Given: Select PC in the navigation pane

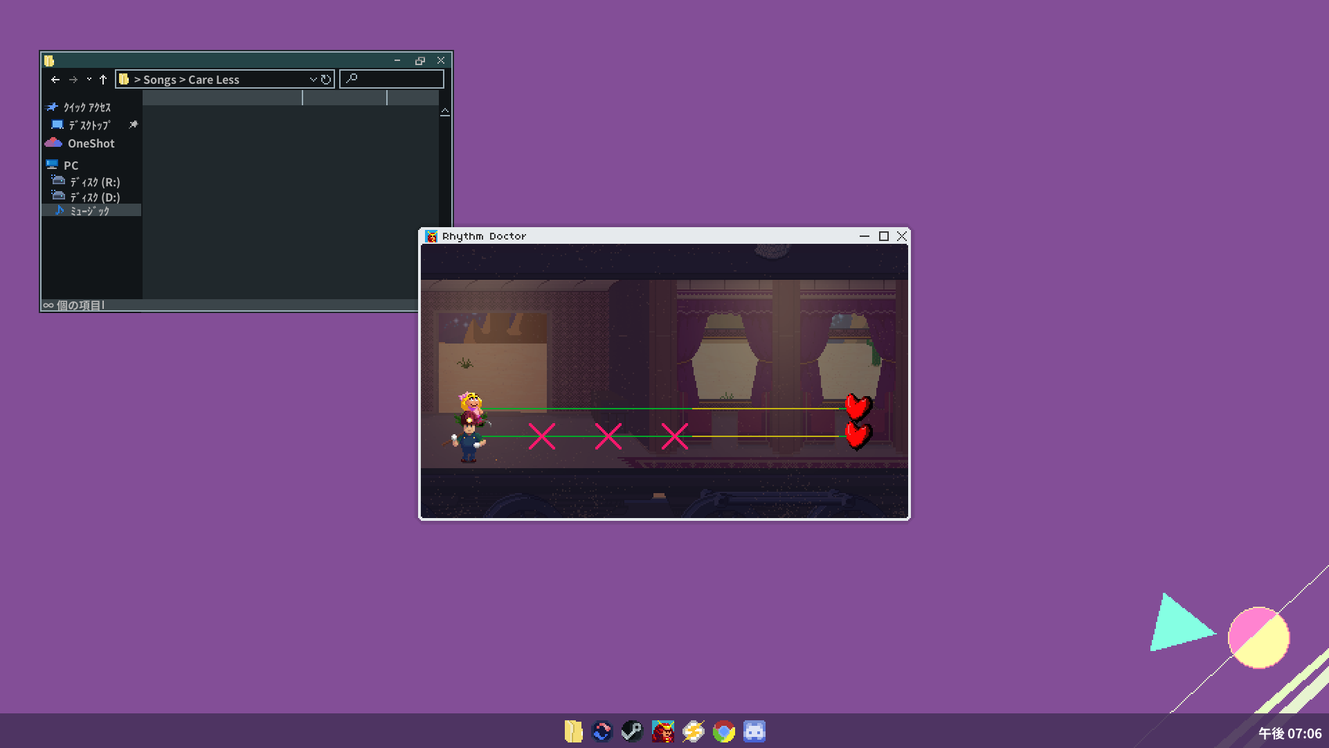Looking at the screenshot, I should click(x=62, y=166).
